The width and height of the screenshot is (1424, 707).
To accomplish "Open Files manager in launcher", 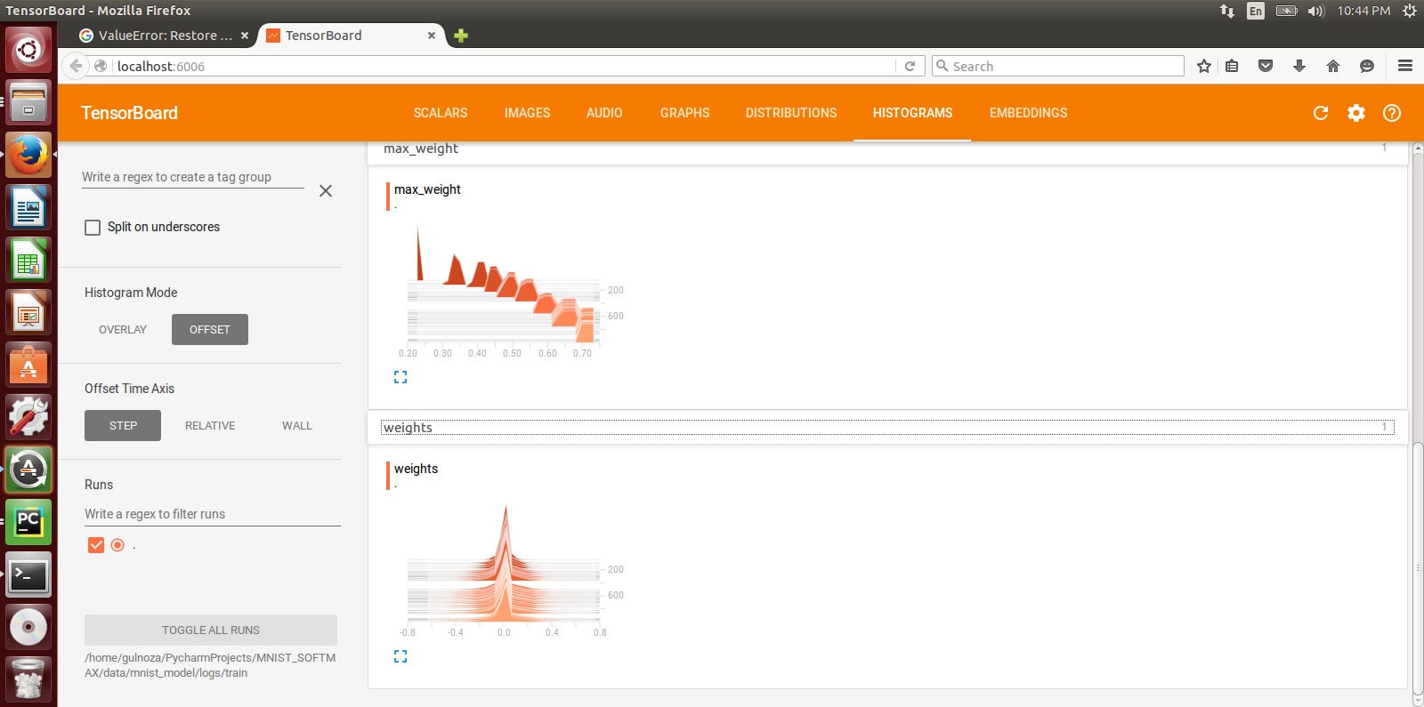I will tap(28, 102).
